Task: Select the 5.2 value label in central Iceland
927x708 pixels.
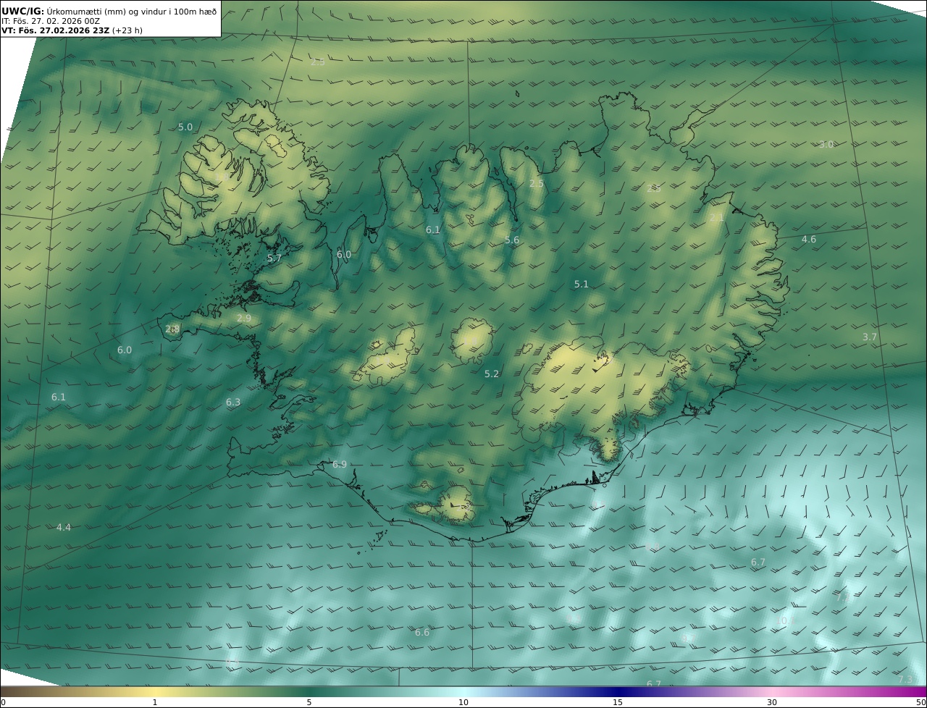Action: pos(492,374)
